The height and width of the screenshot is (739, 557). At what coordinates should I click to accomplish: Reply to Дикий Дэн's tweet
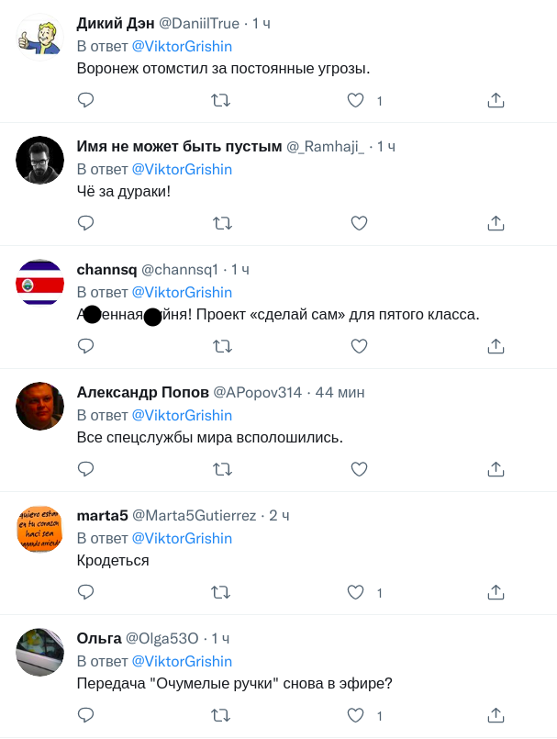pyautogui.click(x=85, y=100)
